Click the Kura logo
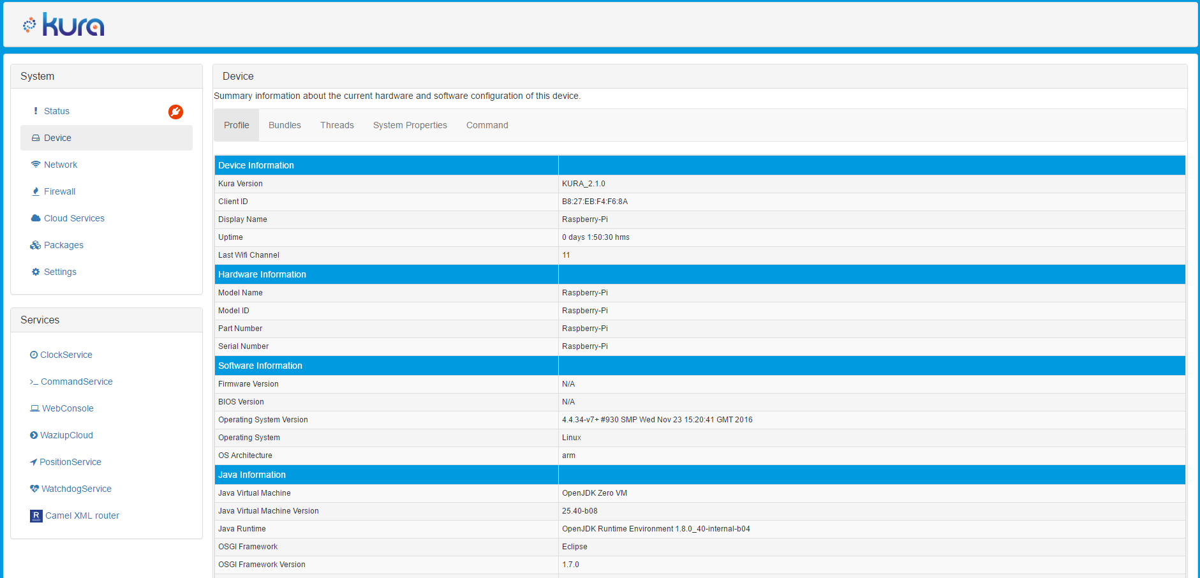The height and width of the screenshot is (578, 1200). pos(63,25)
